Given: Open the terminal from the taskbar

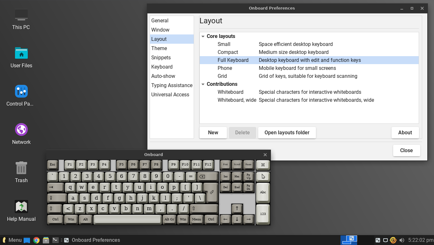Looking at the screenshot, I should [55, 240].
